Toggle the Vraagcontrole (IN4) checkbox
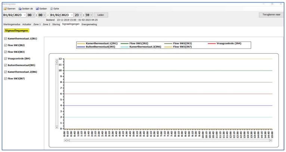 pyautogui.click(x=4, y=59)
